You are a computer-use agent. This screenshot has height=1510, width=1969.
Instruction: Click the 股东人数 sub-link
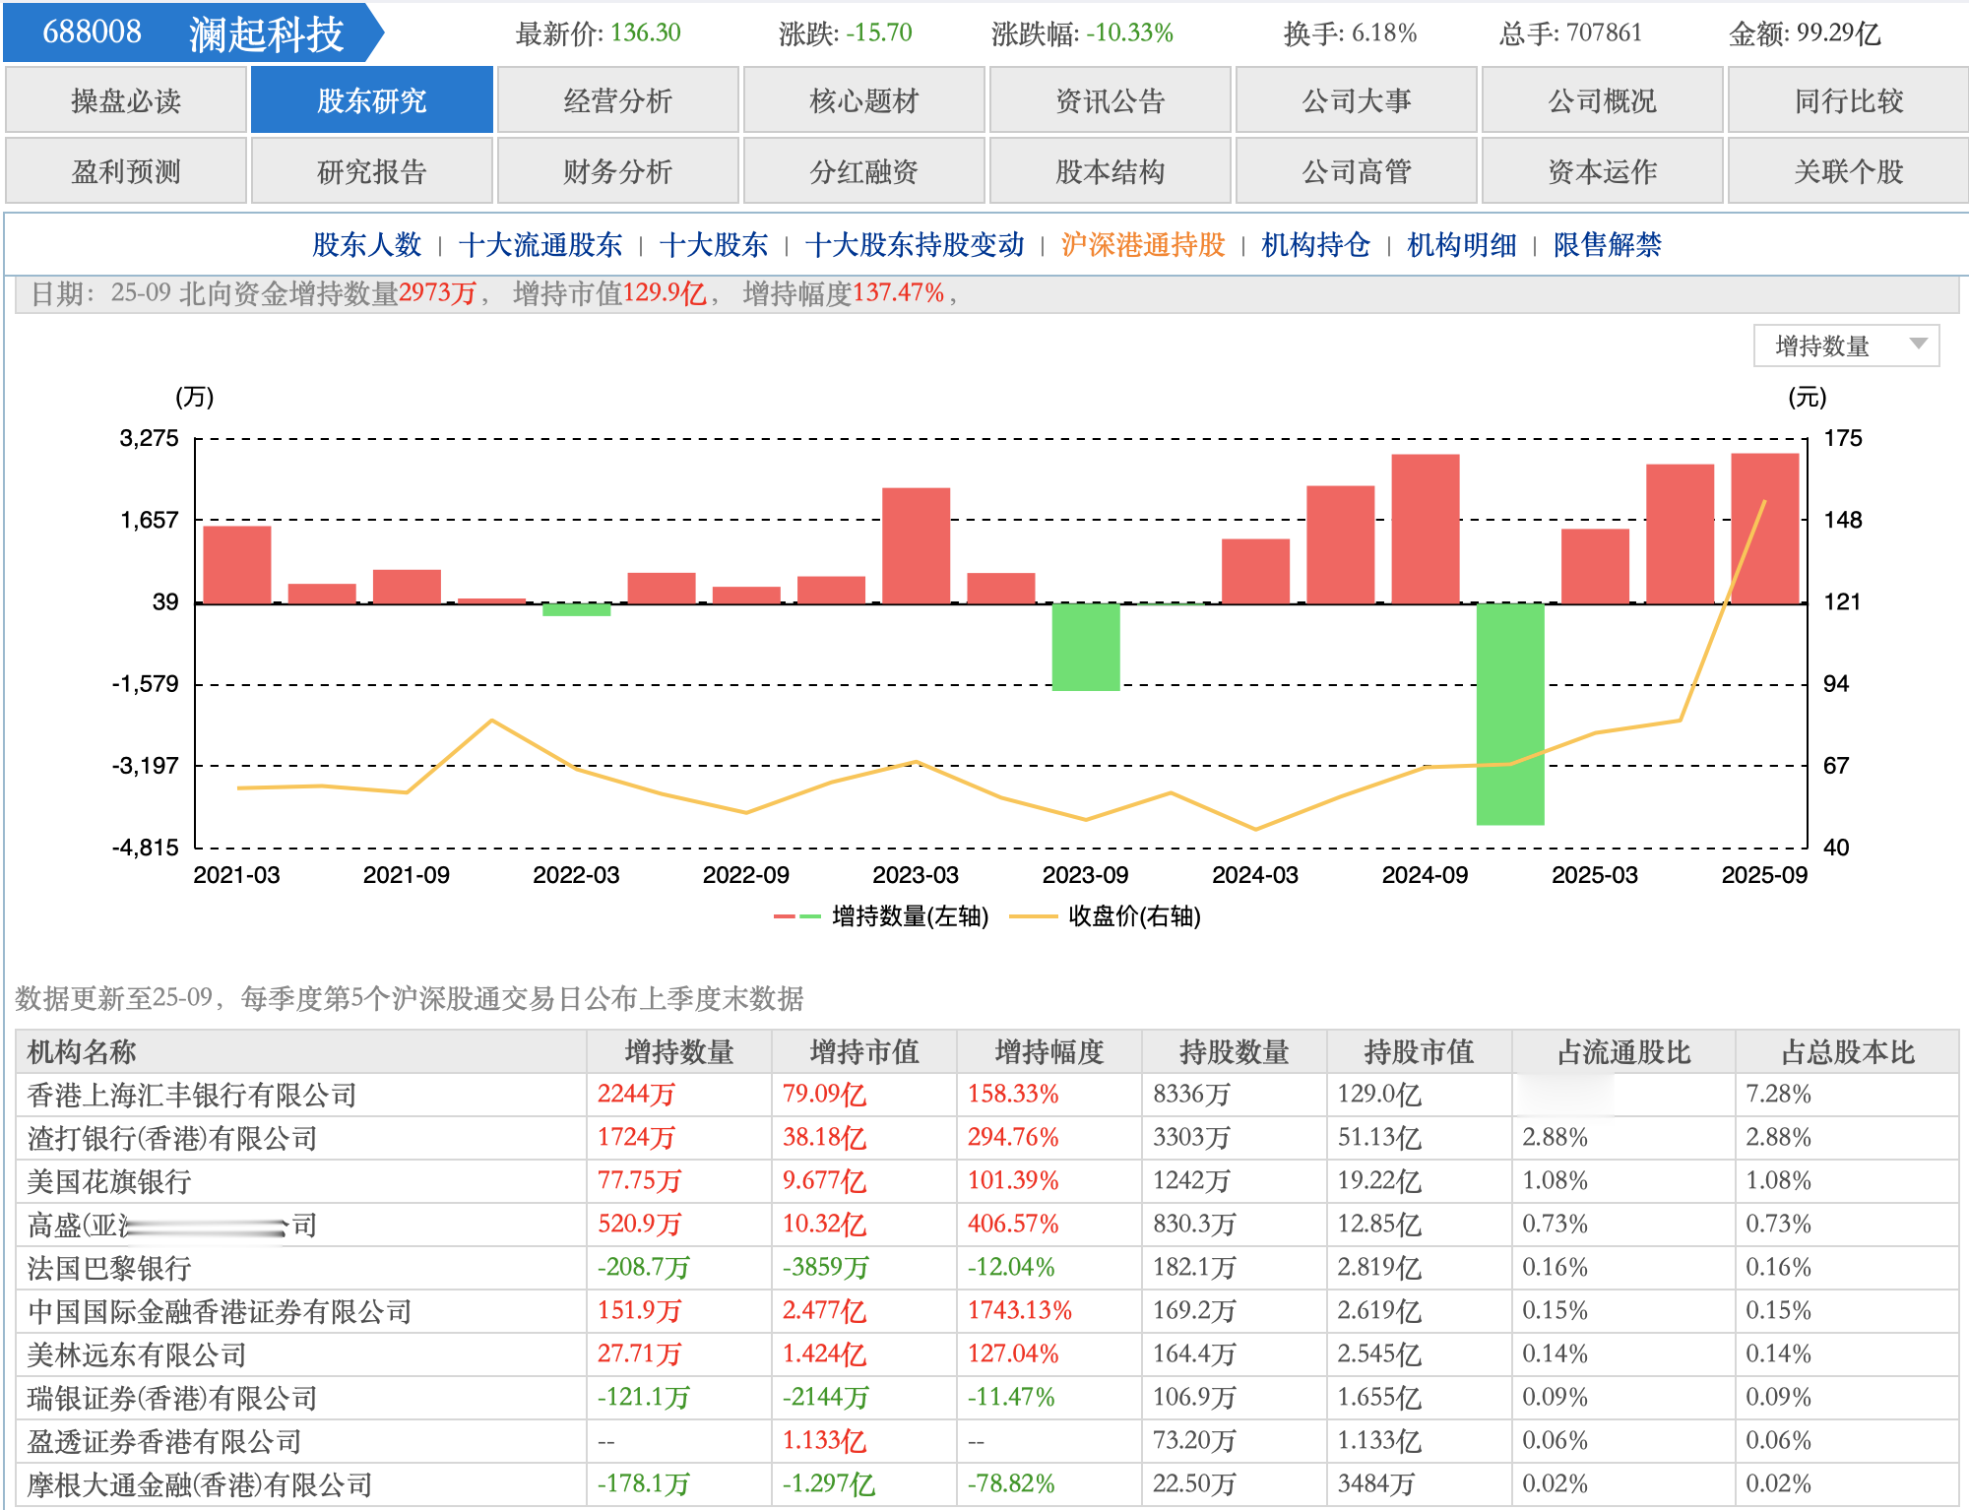366,244
